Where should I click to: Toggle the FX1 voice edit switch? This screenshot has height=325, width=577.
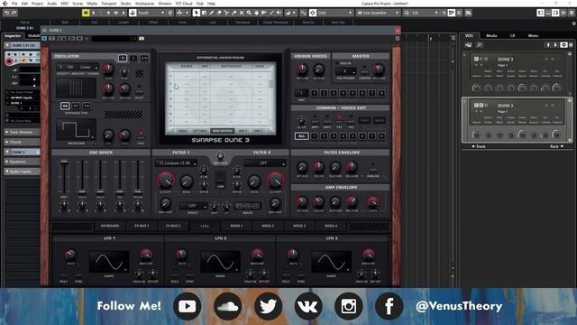pos(339,120)
